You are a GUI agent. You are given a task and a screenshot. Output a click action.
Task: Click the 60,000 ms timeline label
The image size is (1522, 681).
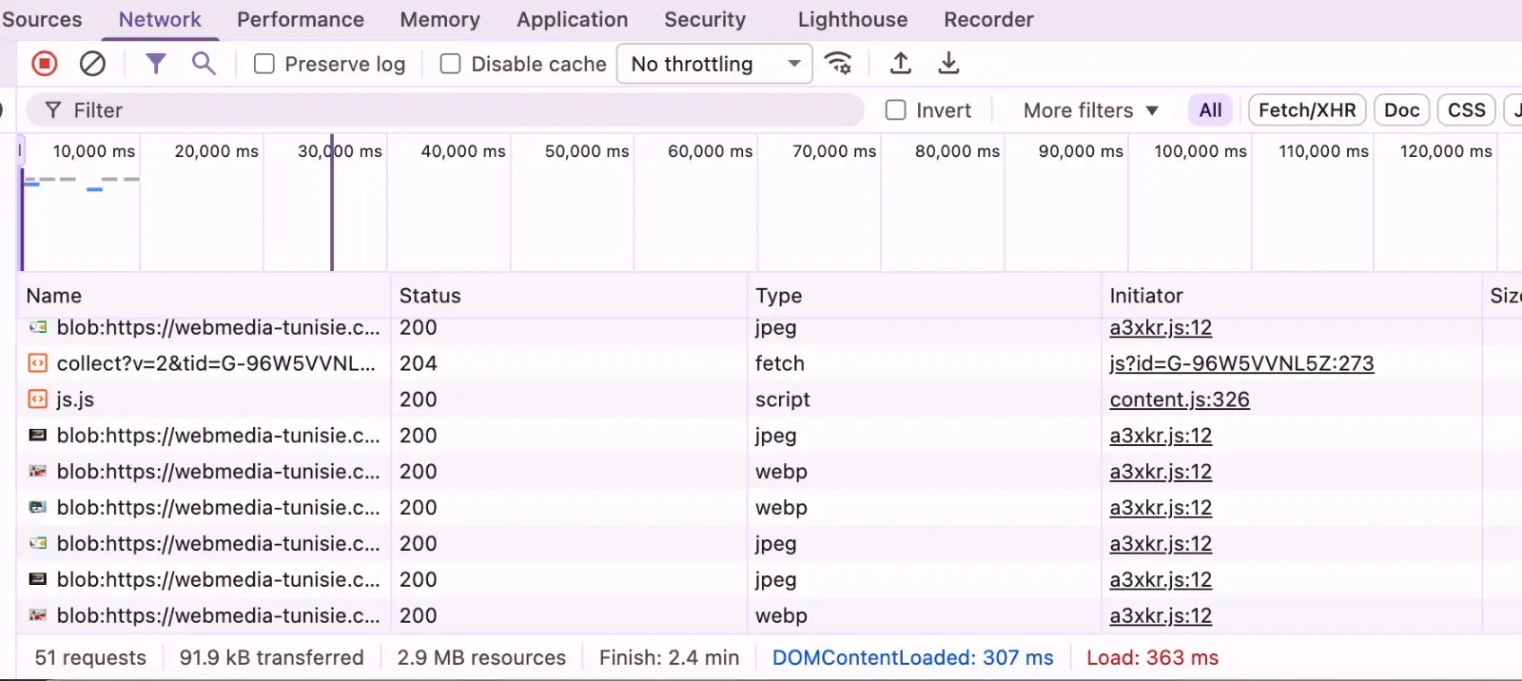(711, 151)
